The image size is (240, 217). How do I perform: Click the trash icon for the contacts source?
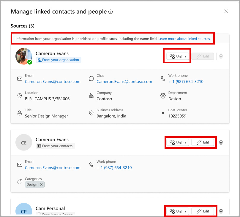[x=221, y=142]
